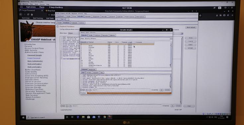
Task: Toggle Error checkbox for admin payload row
Action: click(118, 46)
